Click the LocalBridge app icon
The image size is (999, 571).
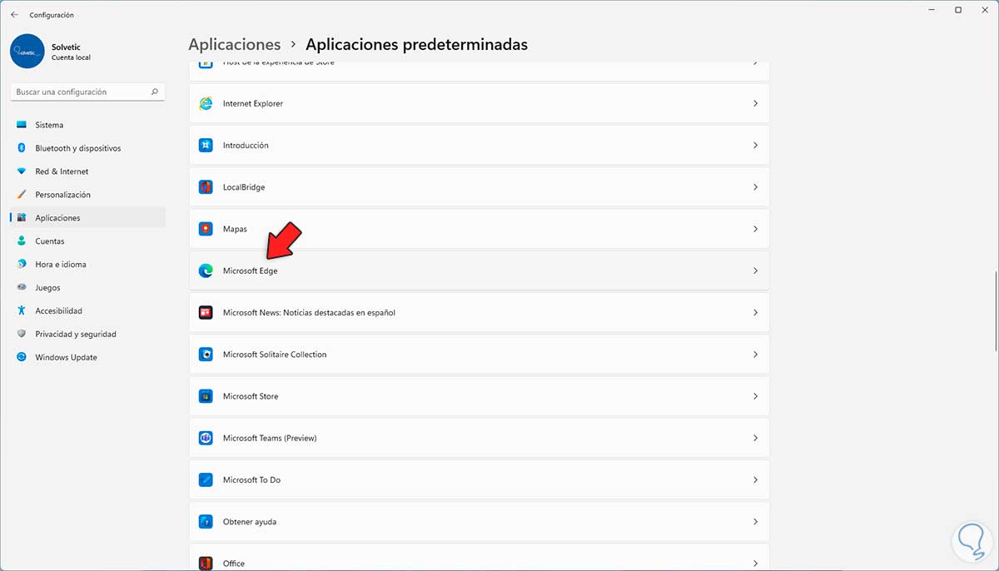click(206, 187)
